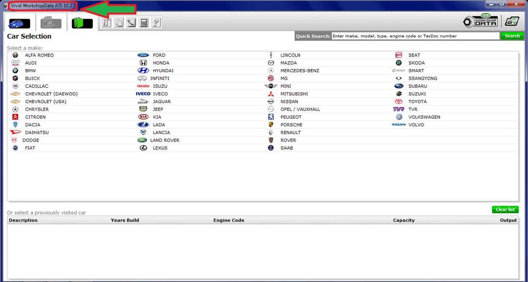Select the Citroen chevron logo
Viewport: 528px width, 282px height.
coord(15,117)
